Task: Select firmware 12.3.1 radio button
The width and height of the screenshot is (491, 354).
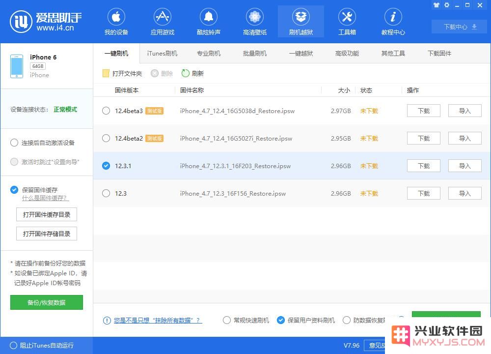Action: (106, 166)
